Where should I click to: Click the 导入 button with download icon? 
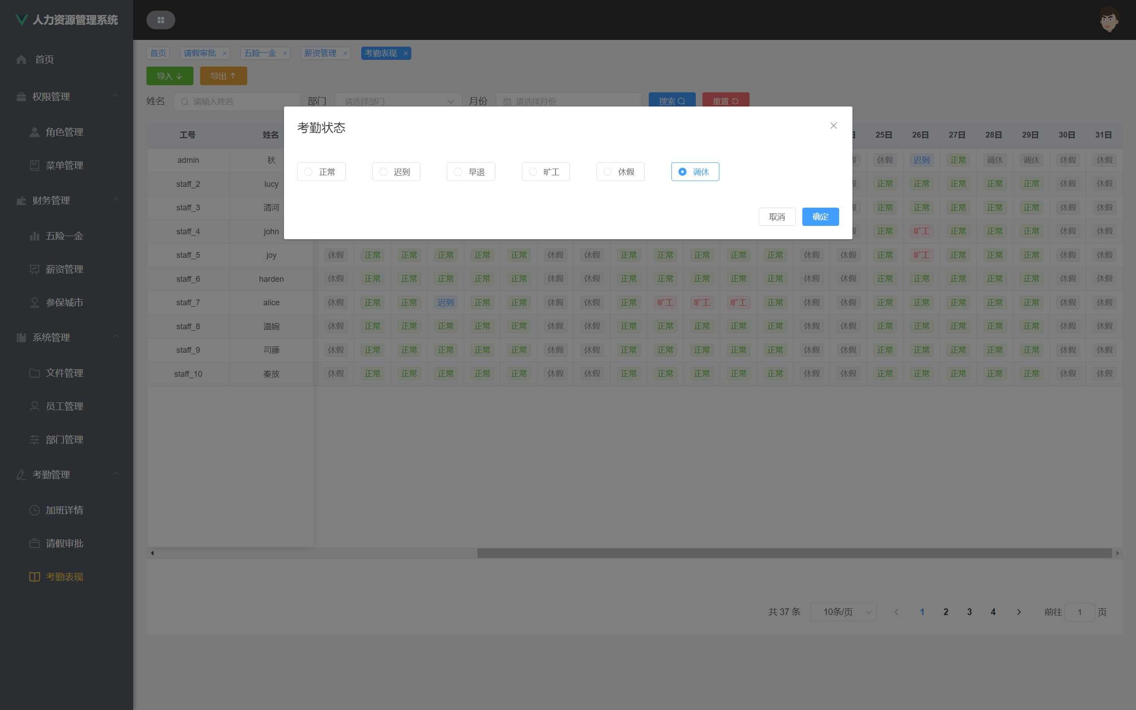(170, 76)
